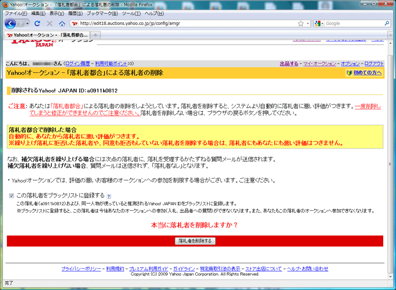Click the blacklist help question mark icon
396x290 pixels.
pos(108,196)
